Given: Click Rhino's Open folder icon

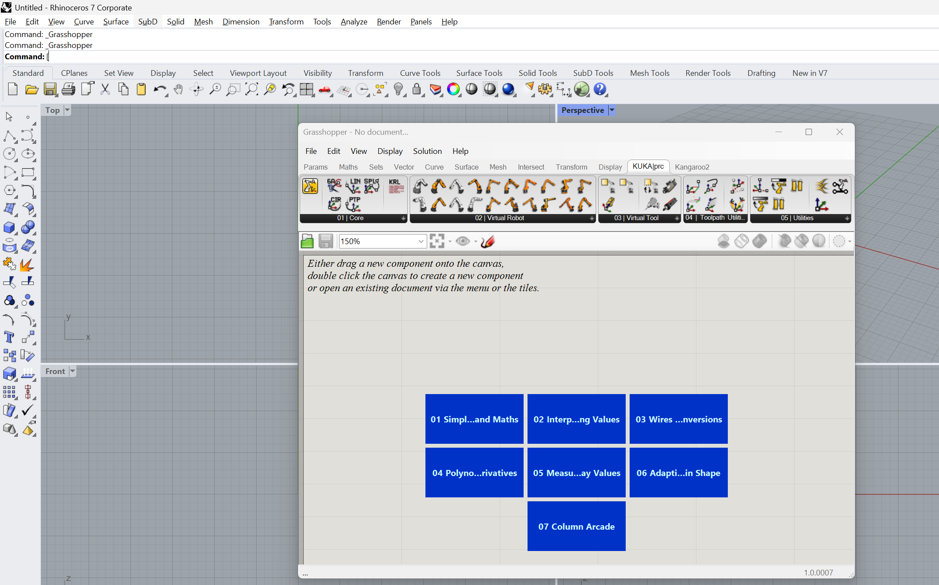Looking at the screenshot, I should [31, 89].
